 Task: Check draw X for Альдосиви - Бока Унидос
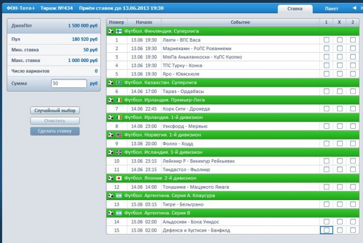[340, 221]
